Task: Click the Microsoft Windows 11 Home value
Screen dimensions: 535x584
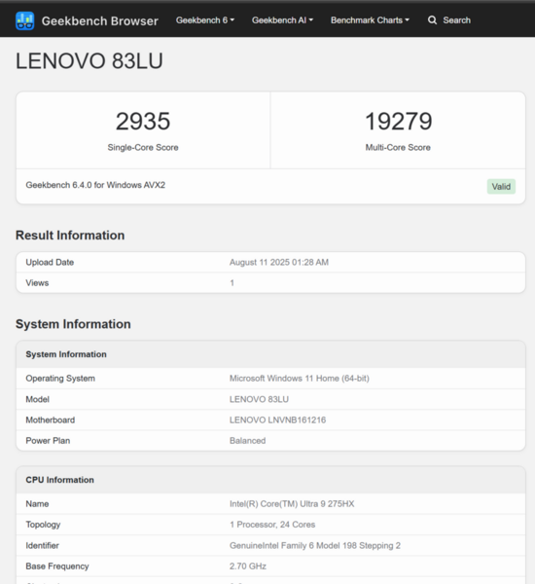Action: (300, 379)
